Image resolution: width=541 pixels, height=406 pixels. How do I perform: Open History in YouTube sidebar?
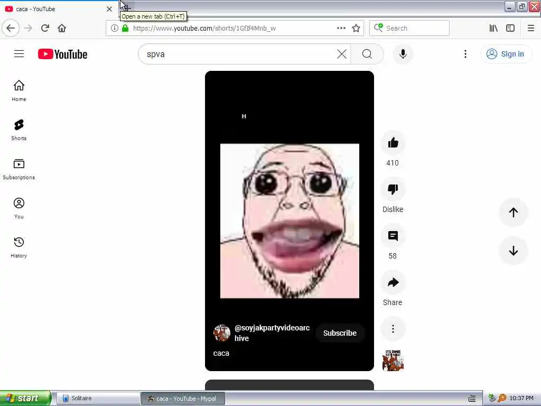click(x=19, y=247)
